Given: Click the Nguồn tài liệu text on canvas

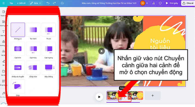Looking at the screenshot, I should pos(160,44).
